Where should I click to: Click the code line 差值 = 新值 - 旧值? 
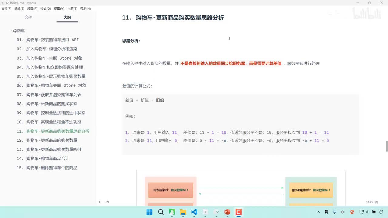tap(145, 100)
